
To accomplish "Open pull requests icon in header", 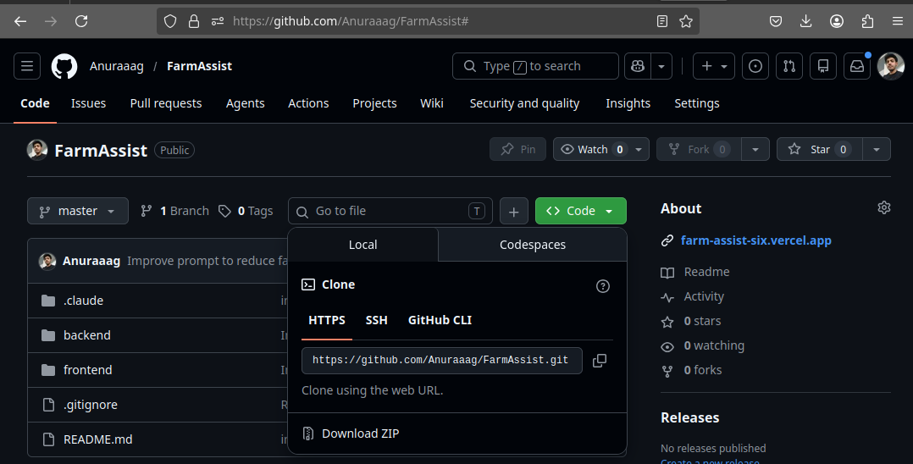I will (789, 66).
